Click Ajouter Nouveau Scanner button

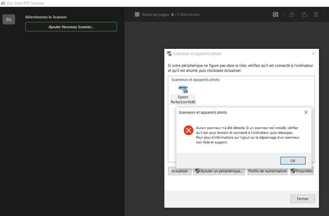pyautogui.click(x=71, y=27)
